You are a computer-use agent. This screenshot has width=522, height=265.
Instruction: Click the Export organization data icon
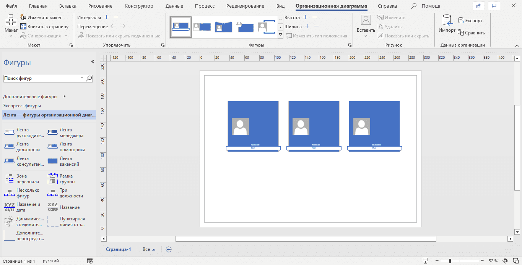click(461, 21)
